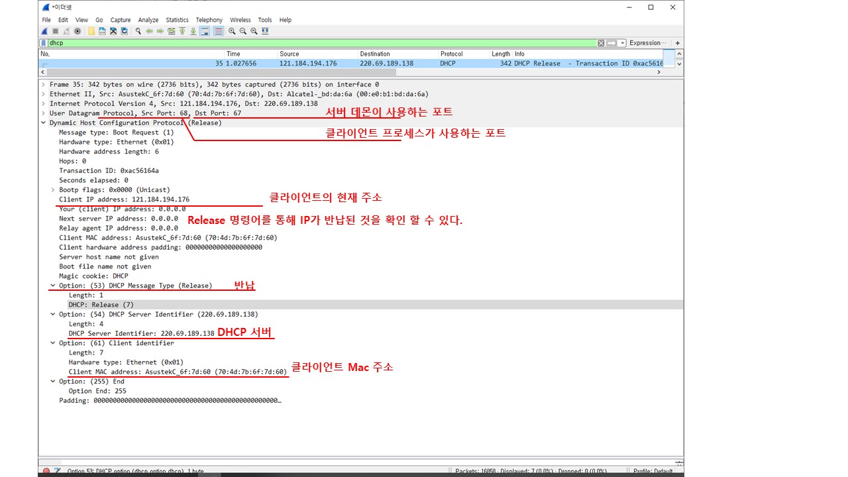Save this capture file icon
This screenshot has width=848, height=477.
click(x=102, y=31)
